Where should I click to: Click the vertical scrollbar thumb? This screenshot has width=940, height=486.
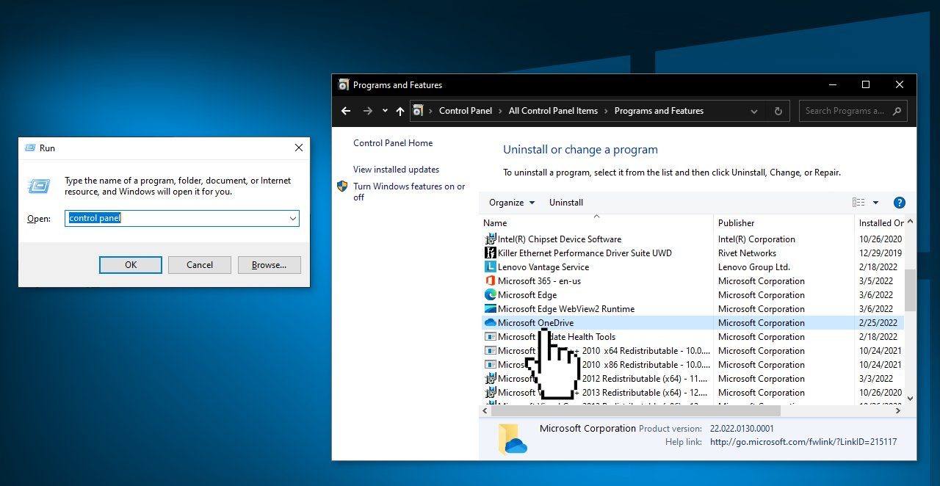pyautogui.click(x=911, y=290)
